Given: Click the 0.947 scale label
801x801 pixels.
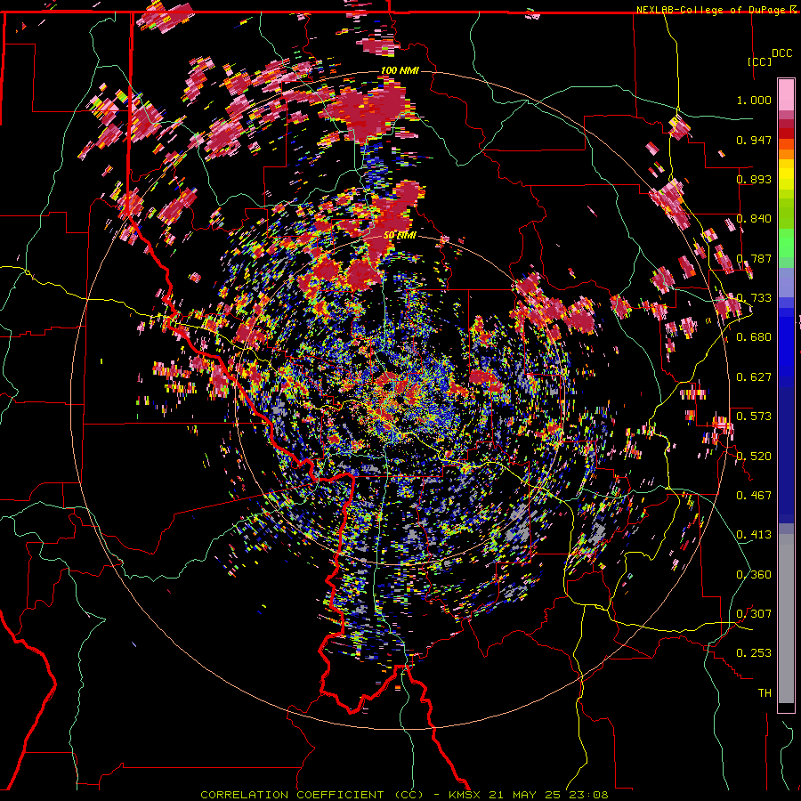Looking at the screenshot, I should pyautogui.click(x=754, y=140).
